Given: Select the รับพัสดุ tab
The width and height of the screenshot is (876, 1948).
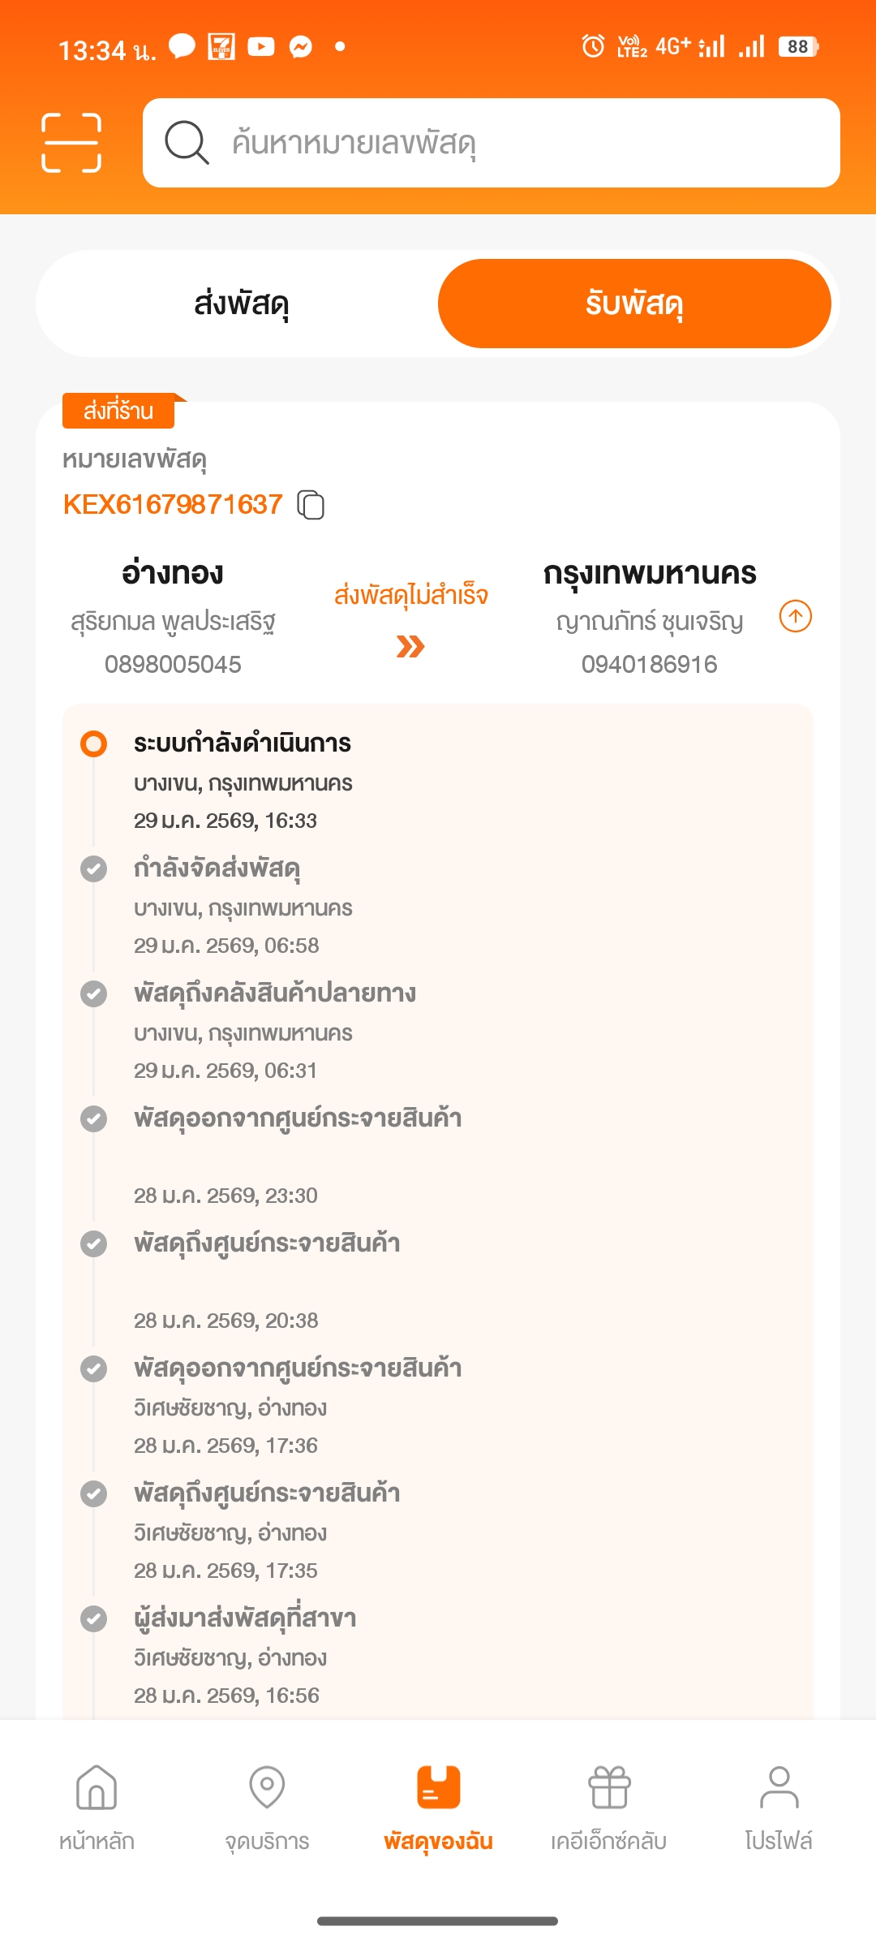Looking at the screenshot, I should 634,304.
